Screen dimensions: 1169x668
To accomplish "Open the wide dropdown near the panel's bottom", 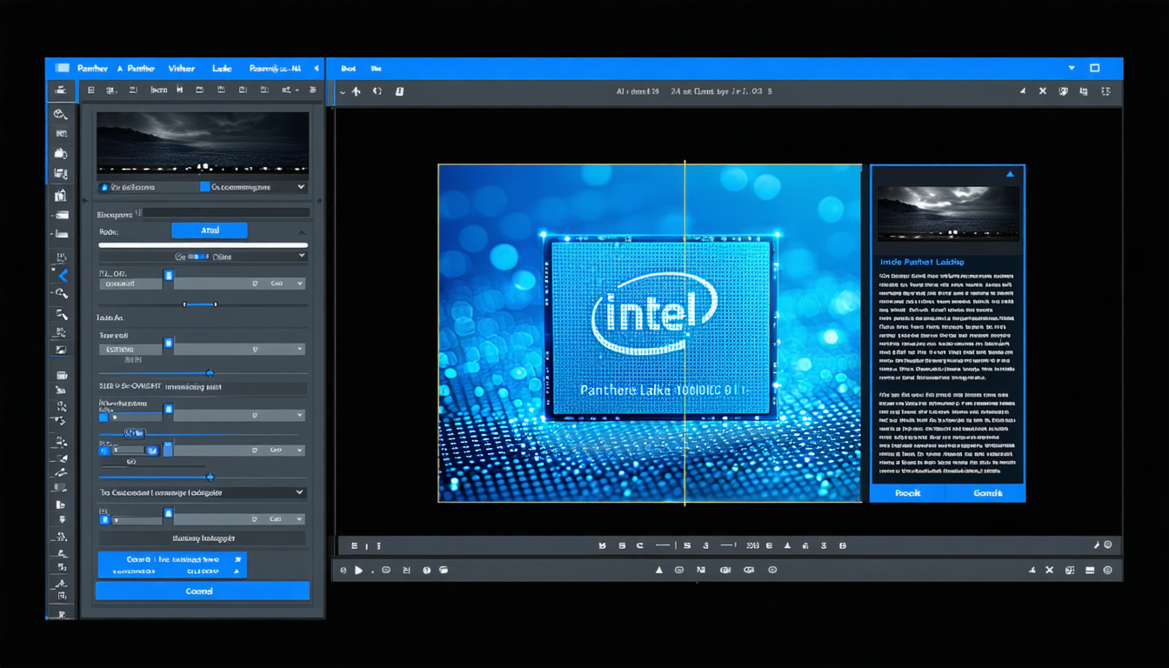I will click(203, 492).
